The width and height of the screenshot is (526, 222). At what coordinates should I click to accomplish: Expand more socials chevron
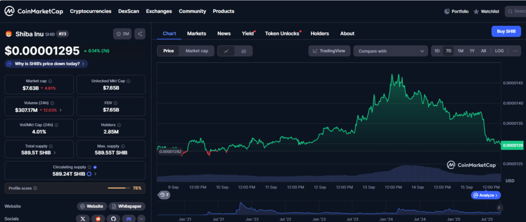141,218
